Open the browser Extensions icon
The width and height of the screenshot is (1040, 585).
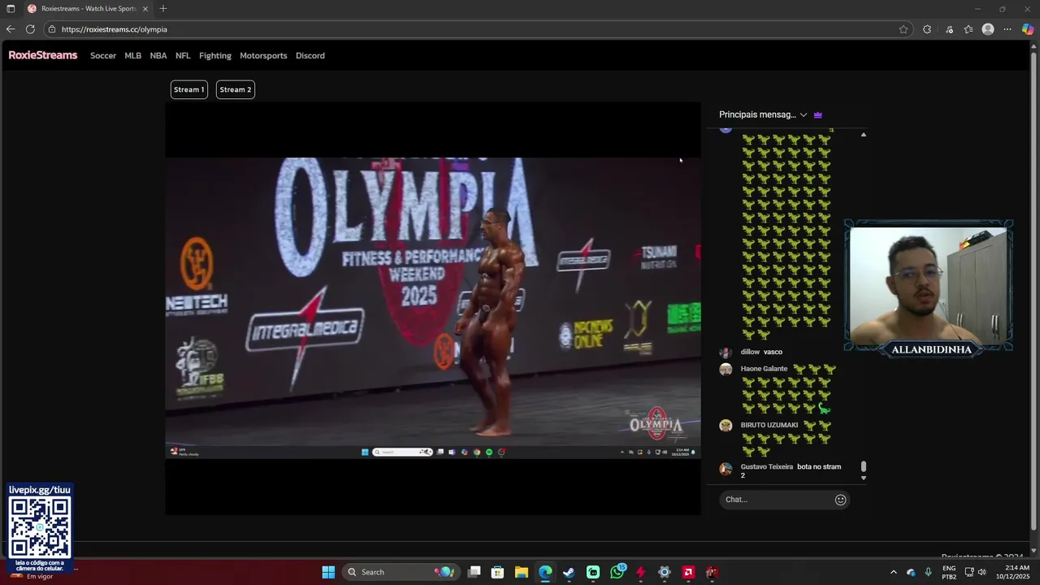click(927, 29)
